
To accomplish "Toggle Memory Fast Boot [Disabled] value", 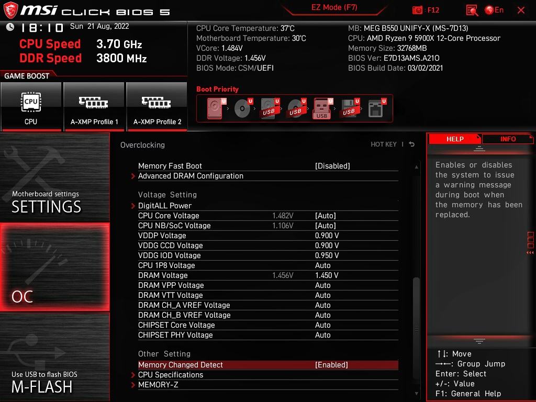I will click(x=332, y=166).
